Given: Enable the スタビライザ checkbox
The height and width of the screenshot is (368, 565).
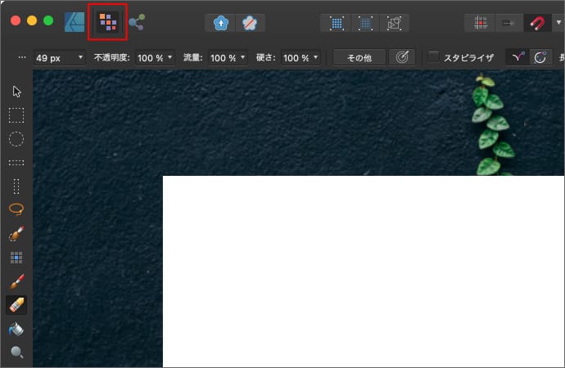Looking at the screenshot, I should pos(434,58).
